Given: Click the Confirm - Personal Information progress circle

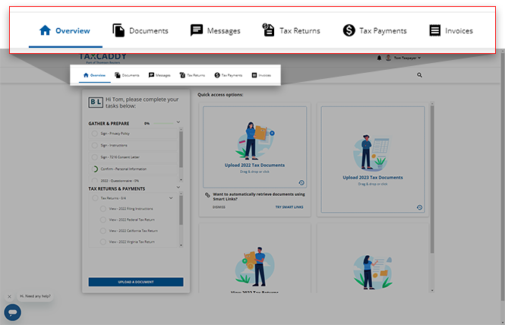Looking at the screenshot, I should click(x=95, y=169).
